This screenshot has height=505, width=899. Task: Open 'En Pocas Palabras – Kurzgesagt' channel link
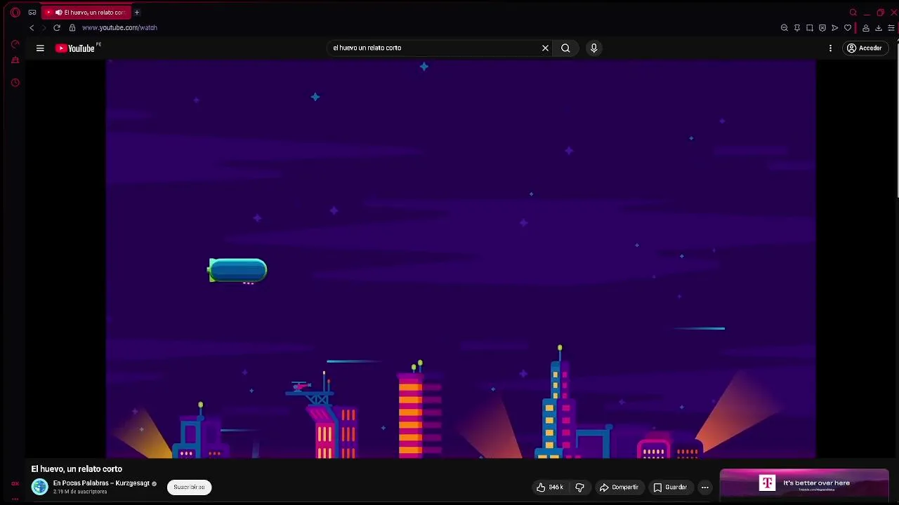coord(101,483)
